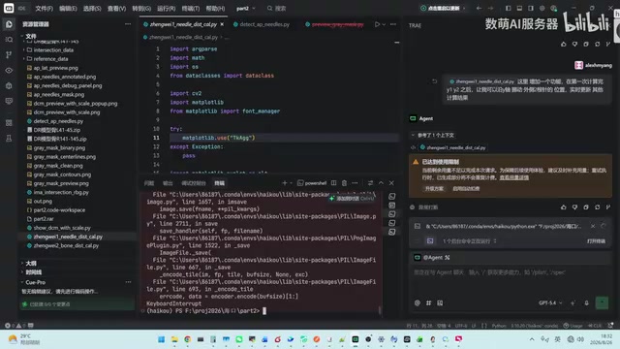Open the GPT-5.4 model dropdown
Screen dimensions: 620x349
tap(550, 302)
